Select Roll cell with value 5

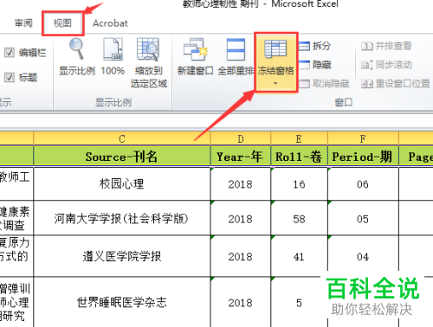coord(299,302)
